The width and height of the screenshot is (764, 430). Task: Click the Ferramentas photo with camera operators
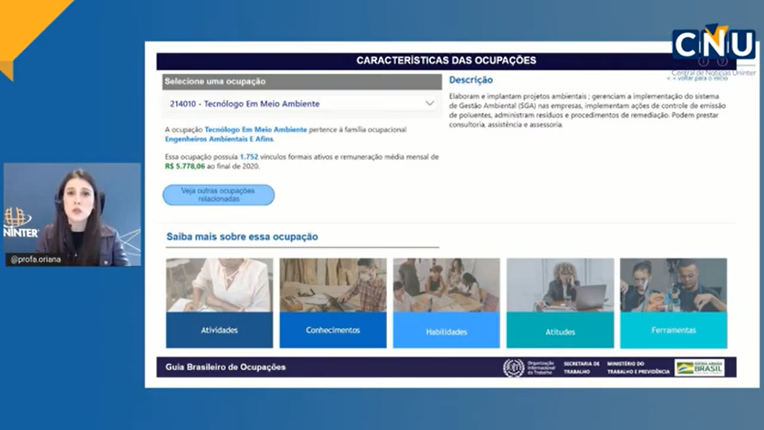coord(673,285)
